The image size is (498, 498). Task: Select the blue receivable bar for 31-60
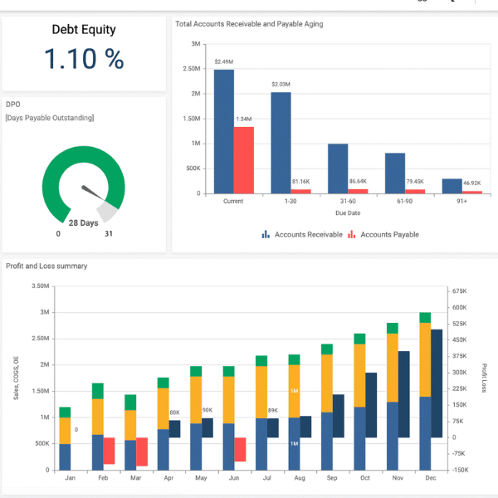click(x=337, y=168)
